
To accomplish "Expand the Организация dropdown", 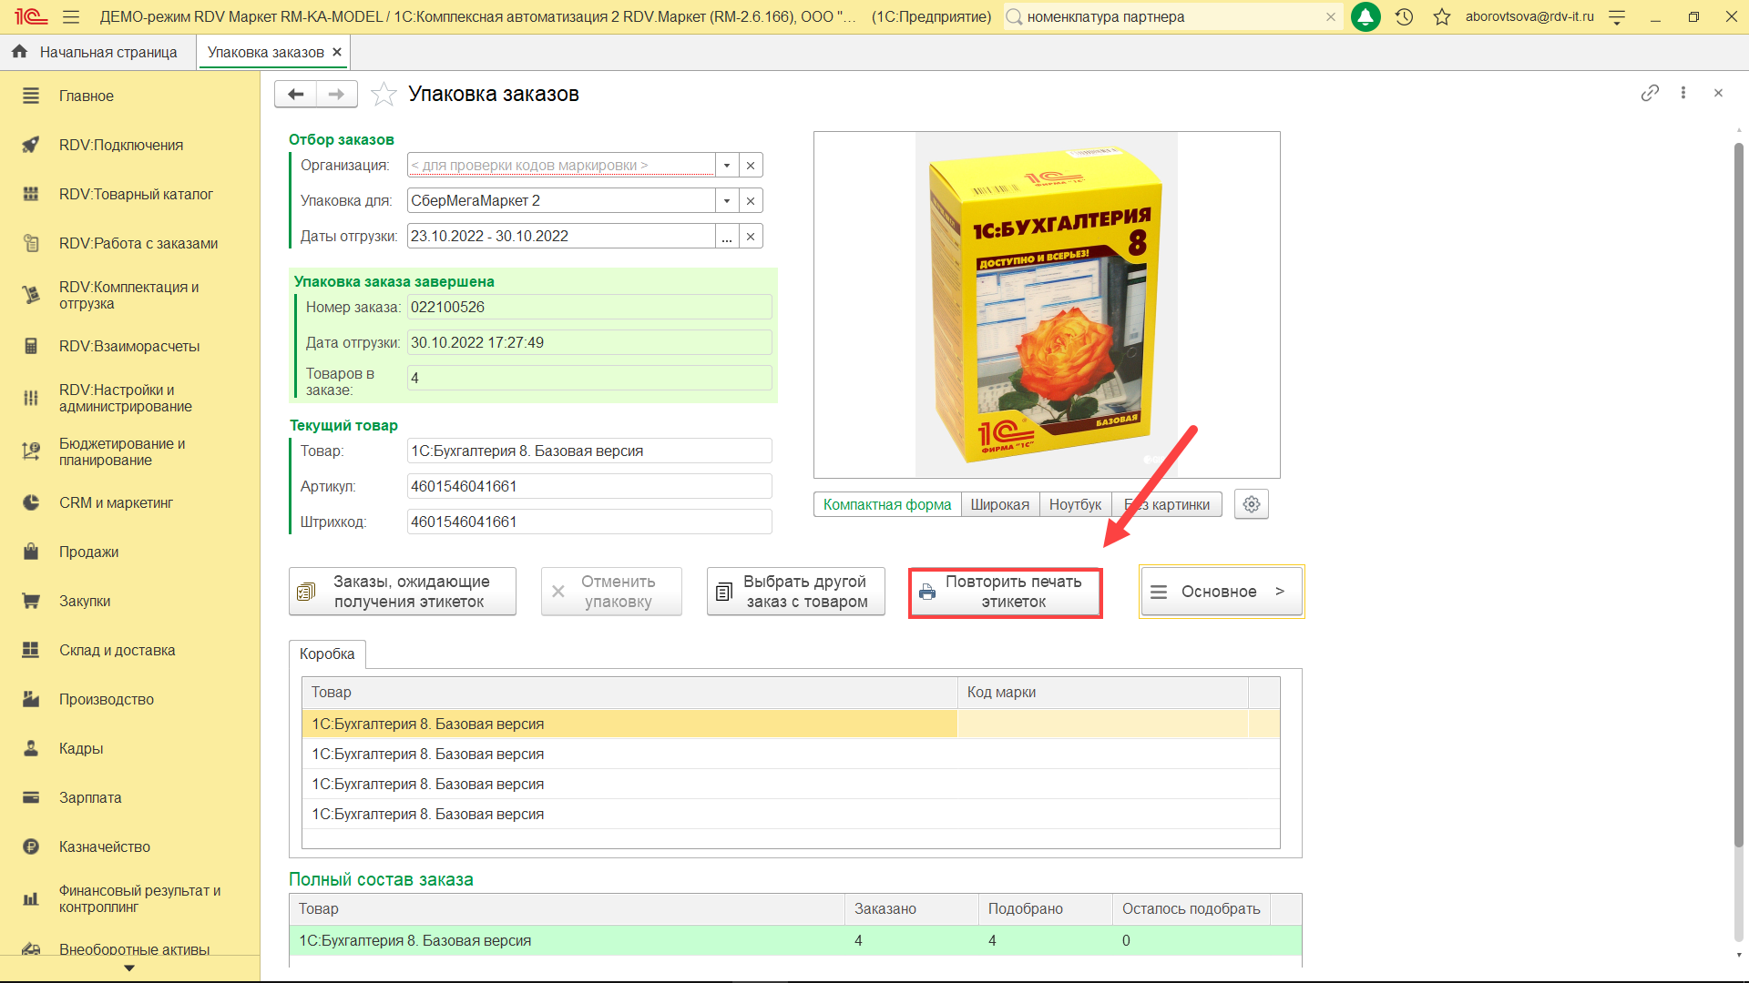I will click(x=726, y=166).
